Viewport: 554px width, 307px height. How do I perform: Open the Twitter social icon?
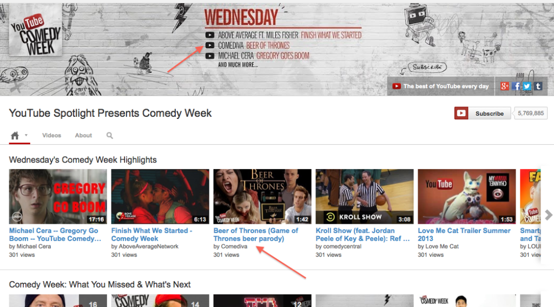527,86
